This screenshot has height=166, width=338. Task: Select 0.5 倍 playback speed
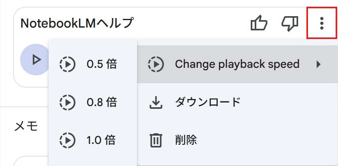click(x=93, y=64)
